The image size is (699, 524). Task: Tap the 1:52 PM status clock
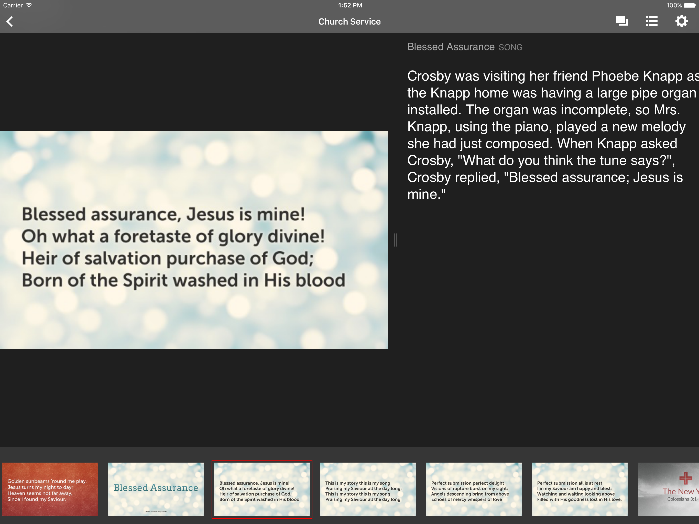[x=350, y=5]
